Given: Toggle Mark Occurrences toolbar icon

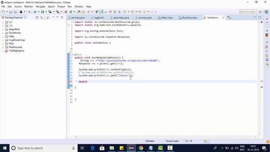Looking at the screenshot, I should click(101, 12).
